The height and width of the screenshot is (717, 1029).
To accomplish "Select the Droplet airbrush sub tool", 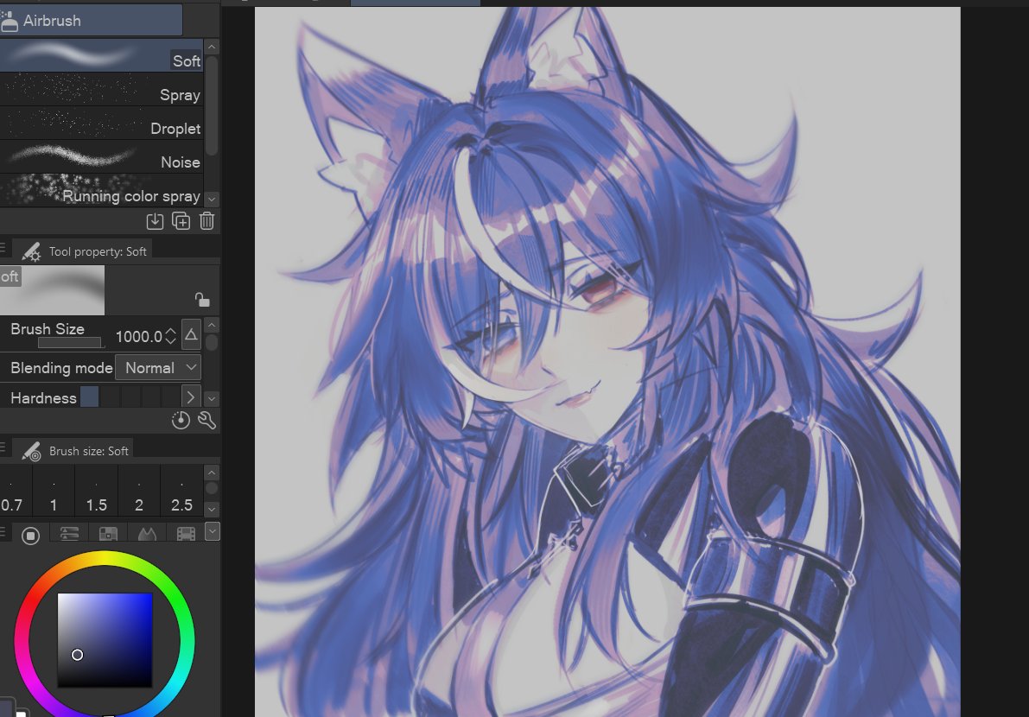I will (x=101, y=124).
